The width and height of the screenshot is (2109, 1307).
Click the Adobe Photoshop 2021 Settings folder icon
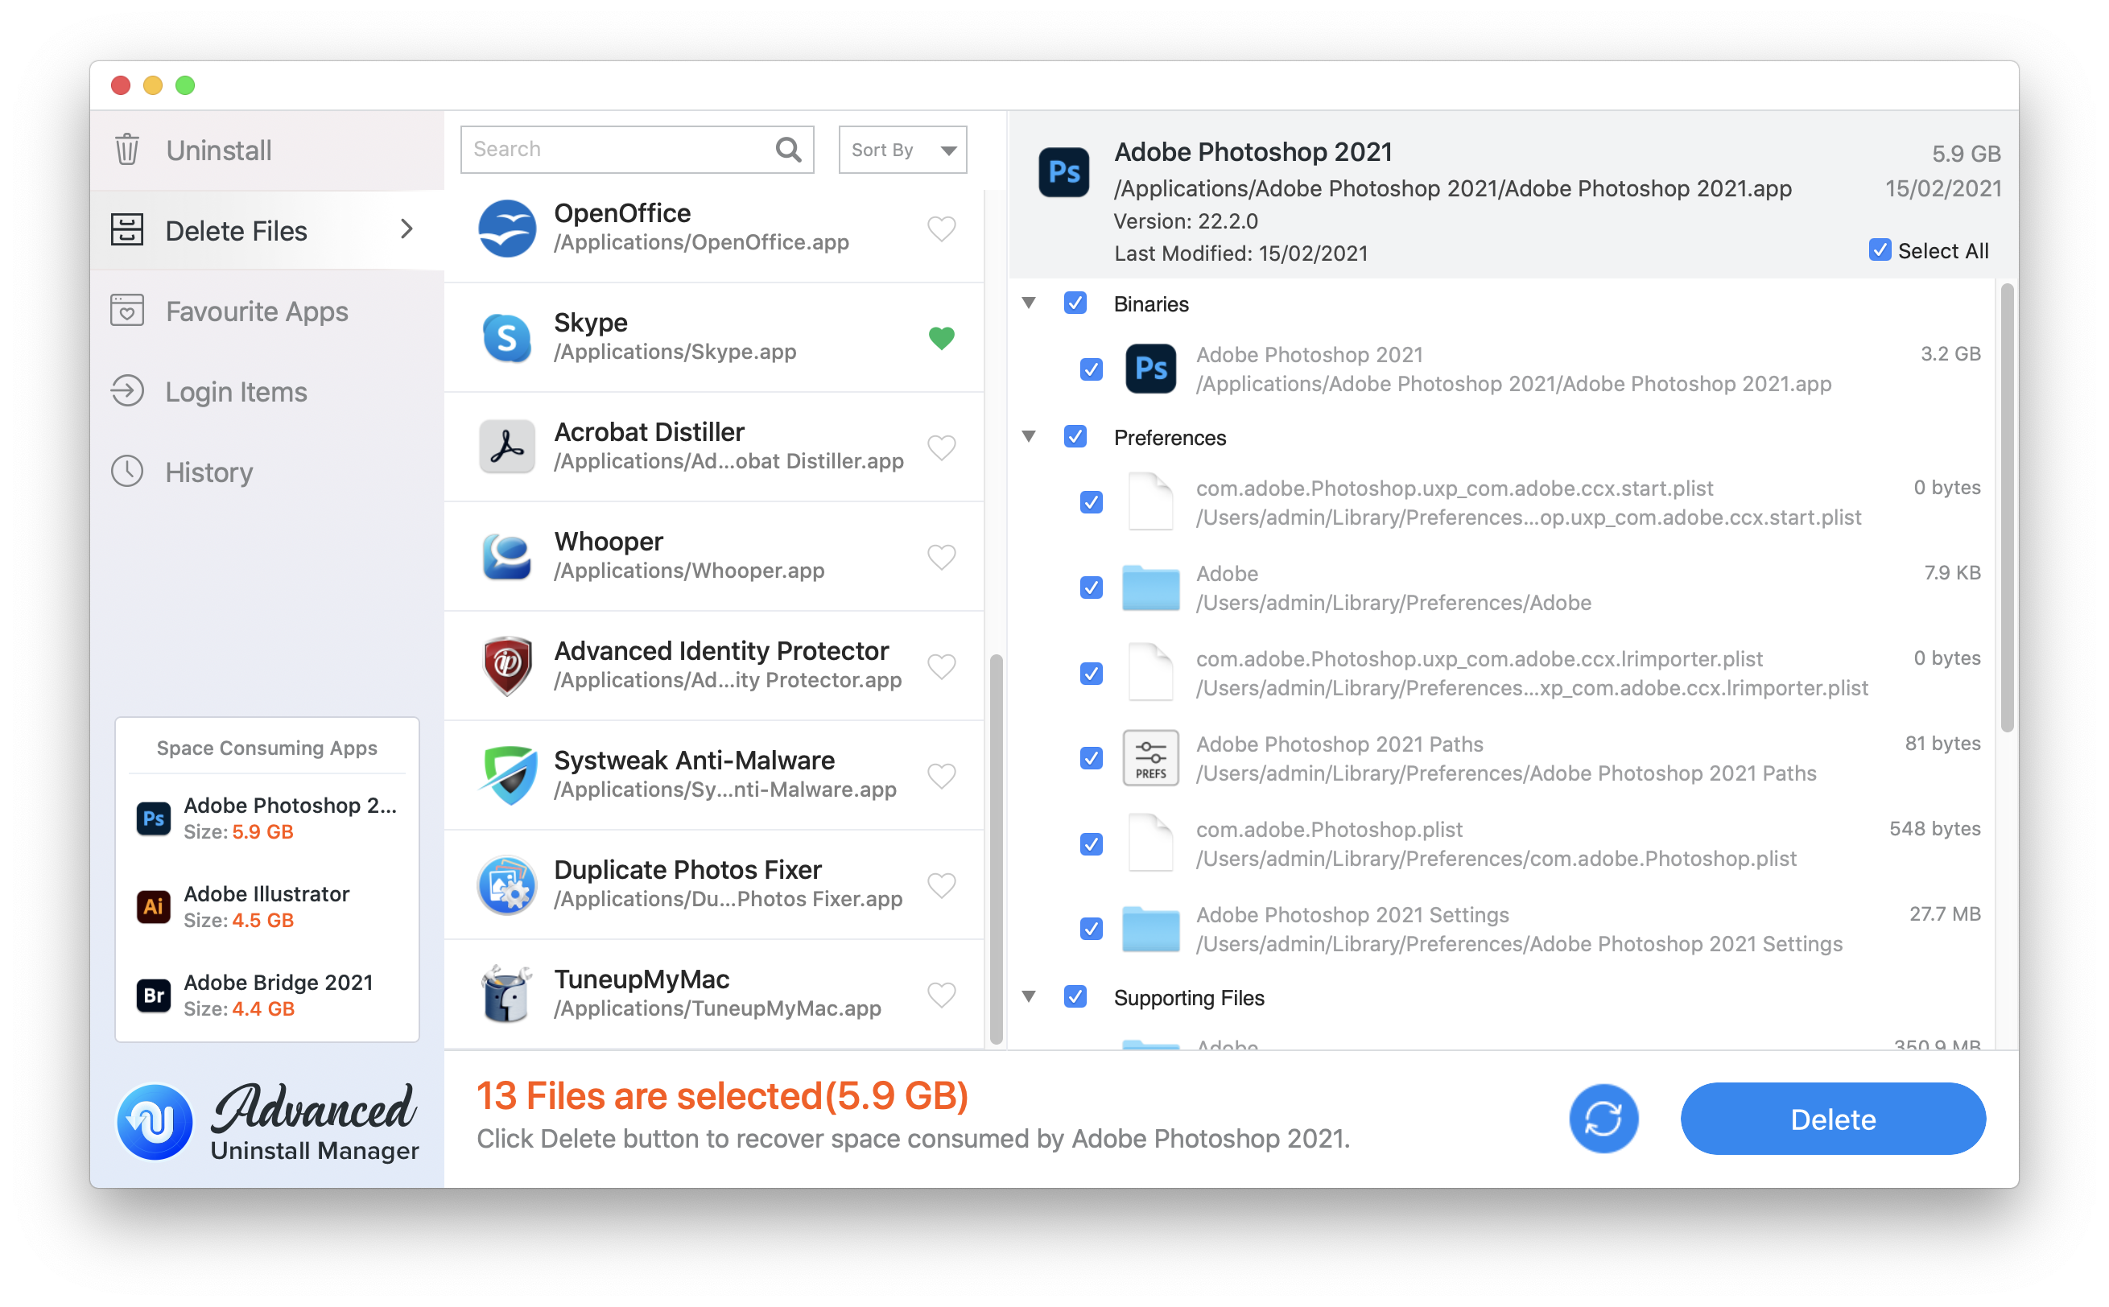[x=1150, y=929]
